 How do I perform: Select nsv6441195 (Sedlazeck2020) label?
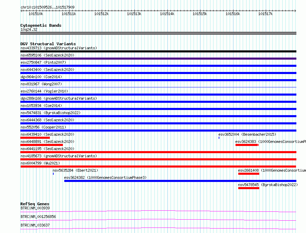pos(47,149)
